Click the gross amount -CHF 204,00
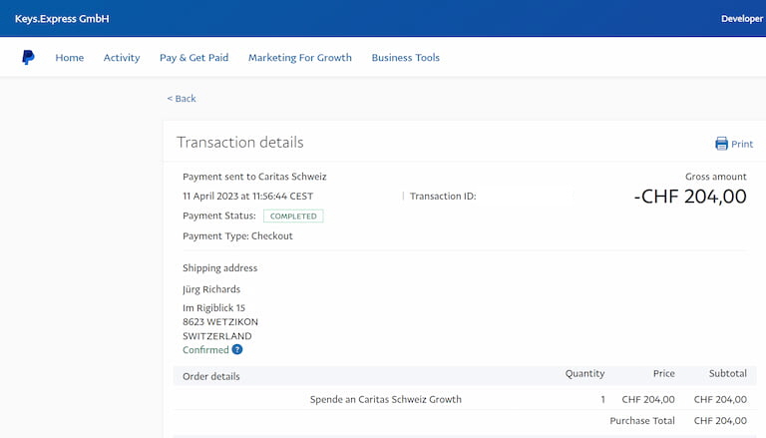 point(690,197)
